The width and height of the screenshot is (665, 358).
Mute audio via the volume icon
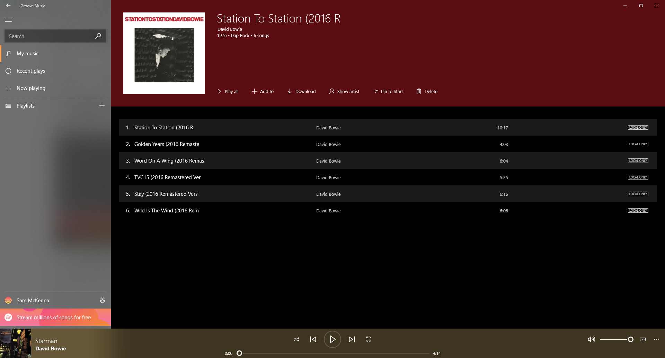click(591, 339)
